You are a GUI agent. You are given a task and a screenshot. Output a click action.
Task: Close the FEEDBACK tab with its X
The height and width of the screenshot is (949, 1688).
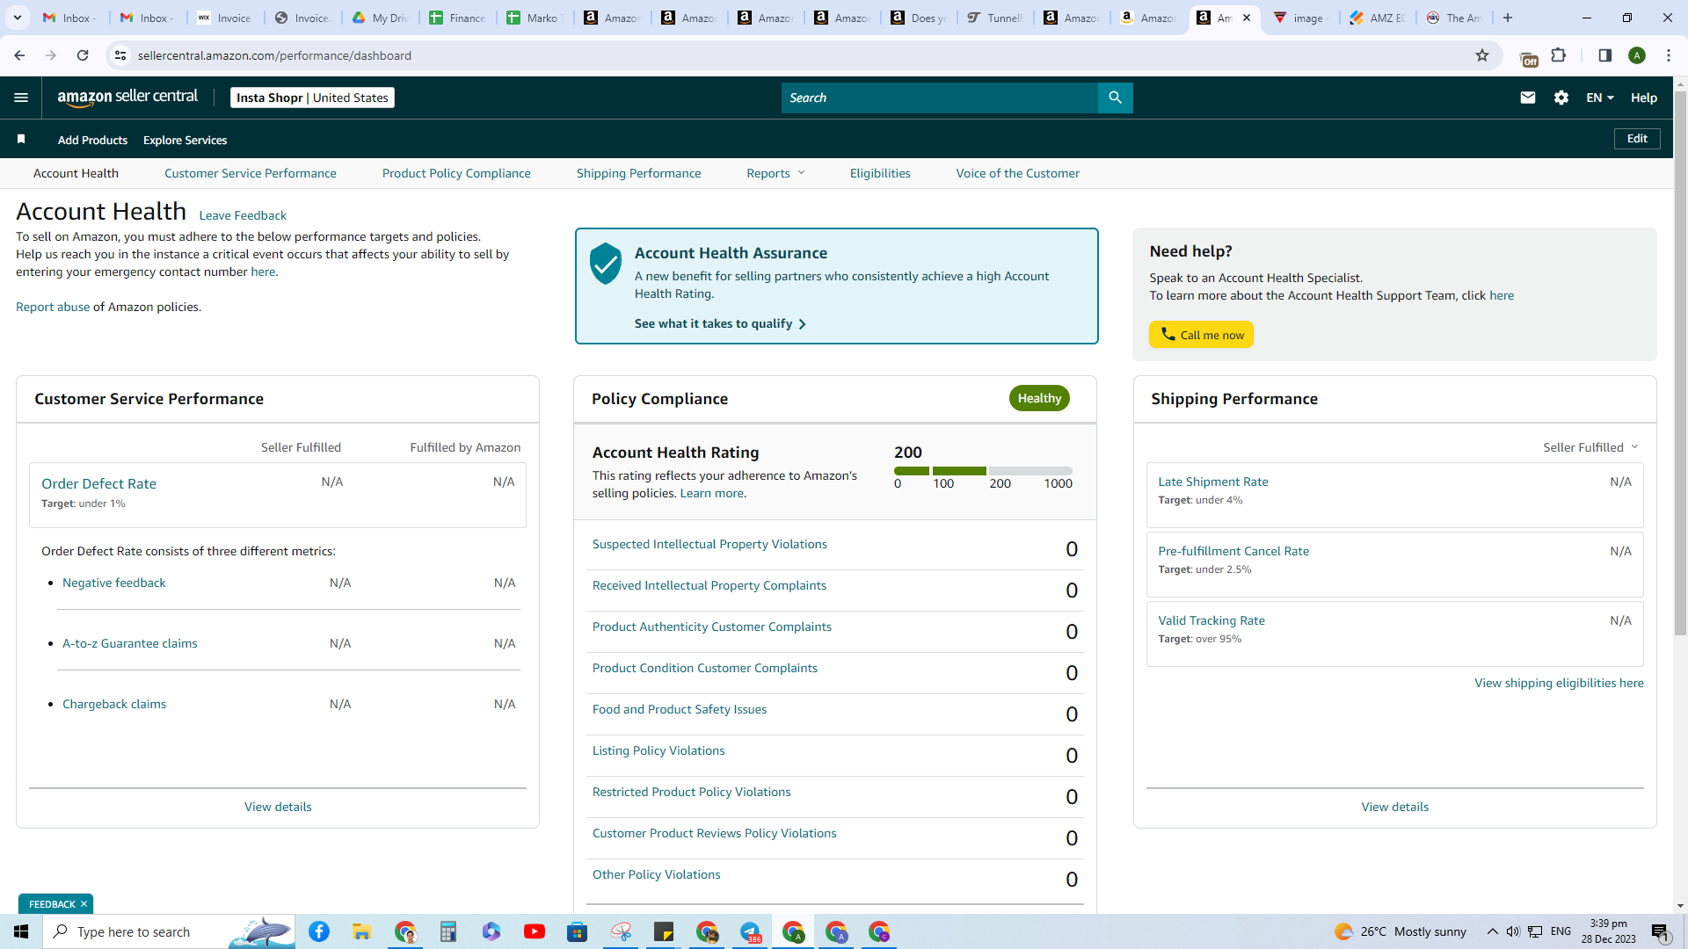84,904
